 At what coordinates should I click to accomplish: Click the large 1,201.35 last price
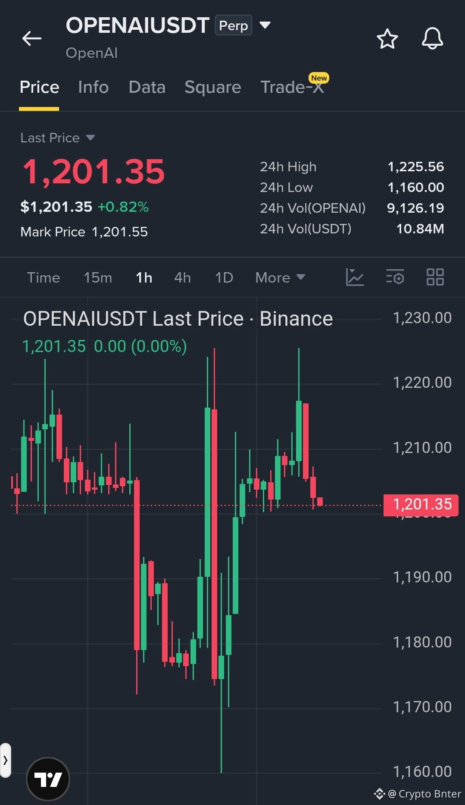[94, 172]
